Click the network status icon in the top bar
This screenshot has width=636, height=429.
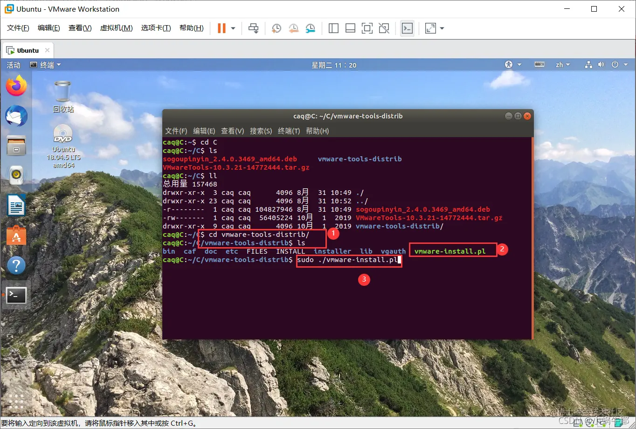[588, 65]
